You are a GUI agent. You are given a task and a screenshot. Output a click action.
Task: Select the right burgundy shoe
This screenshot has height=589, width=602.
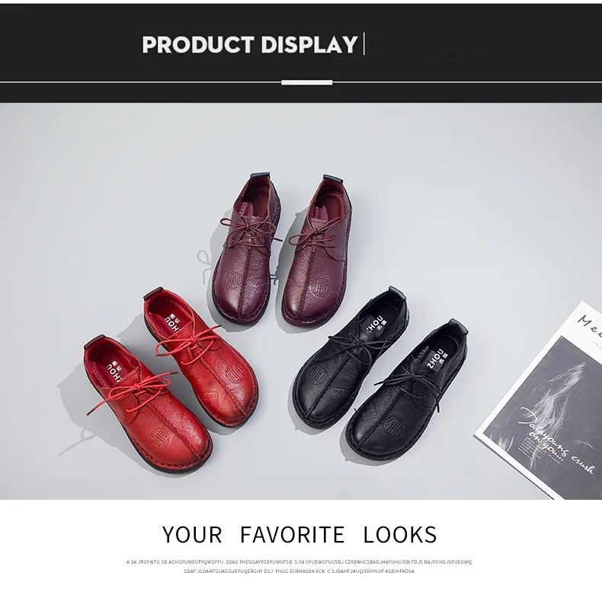[318, 251]
